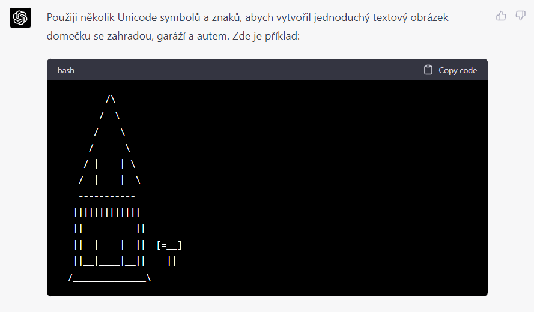
Task: Click the dark code block header bar
Action: point(267,70)
